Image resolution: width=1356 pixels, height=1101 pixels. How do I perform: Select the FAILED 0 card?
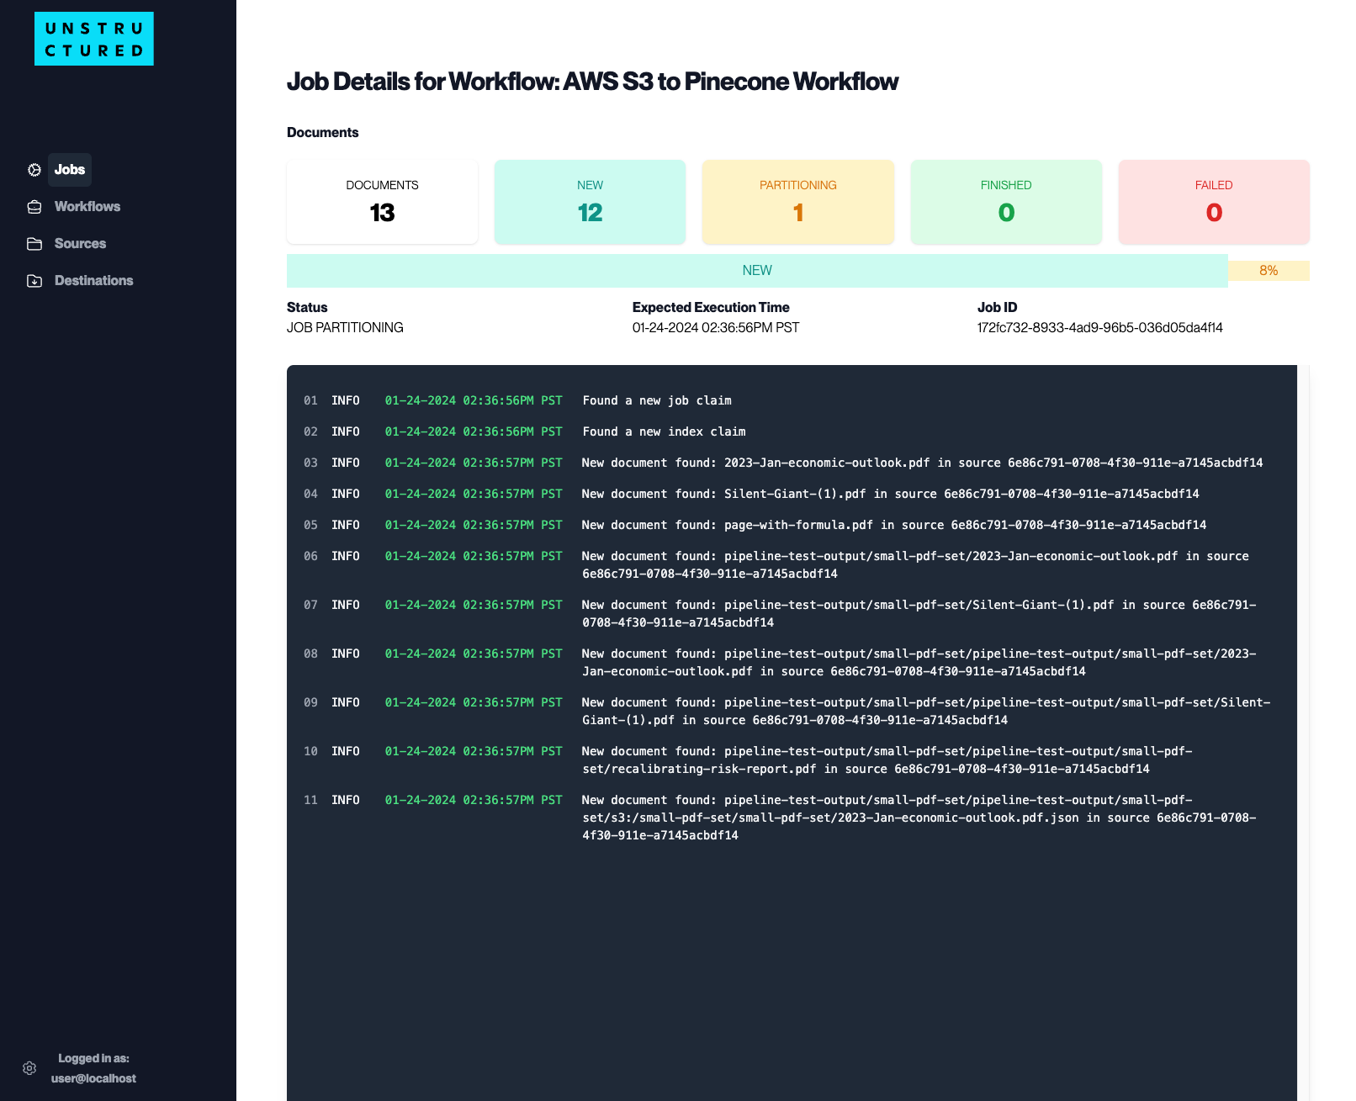click(1214, 202)
